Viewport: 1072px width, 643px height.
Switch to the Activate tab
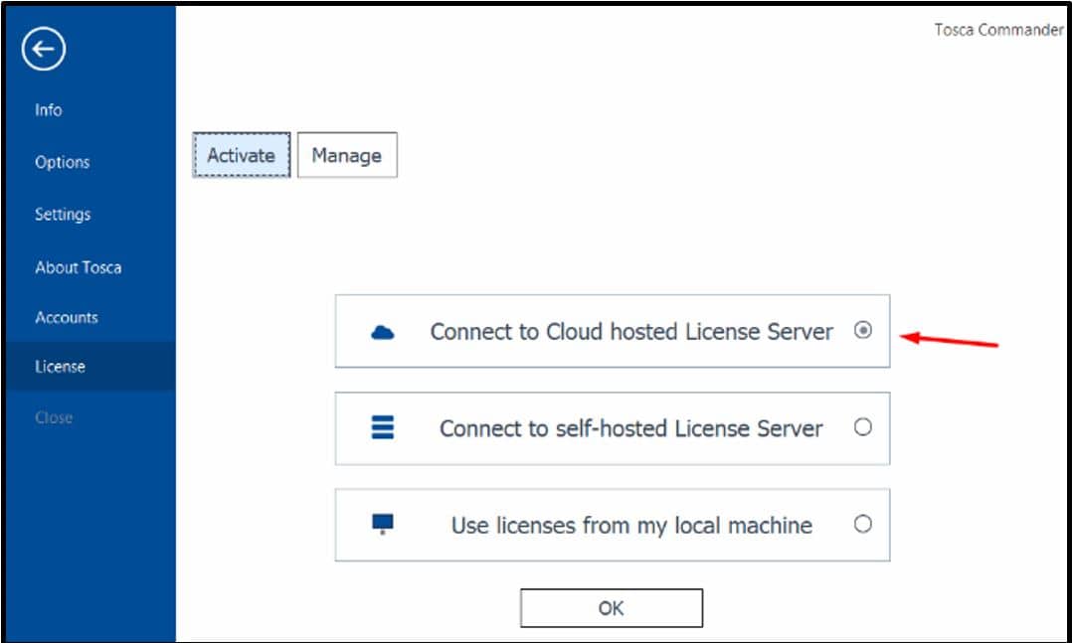click(x=242, y=155)
